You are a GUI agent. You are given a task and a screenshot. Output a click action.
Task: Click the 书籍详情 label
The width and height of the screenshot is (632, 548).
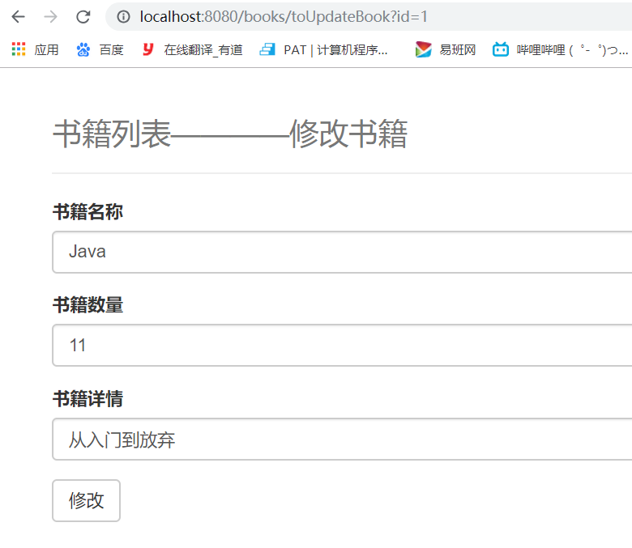coord(88,399)
